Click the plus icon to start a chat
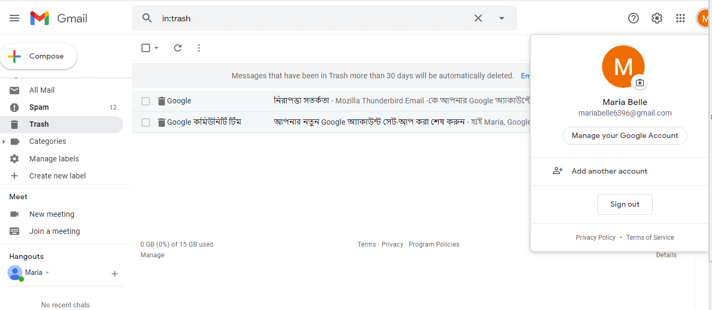The height and width of the screenshot is (310, 712). point(114,274)
